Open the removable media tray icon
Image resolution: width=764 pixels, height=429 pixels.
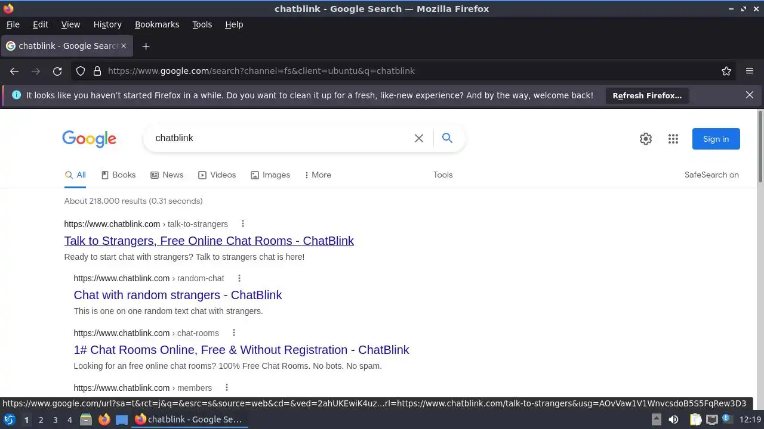656,419
